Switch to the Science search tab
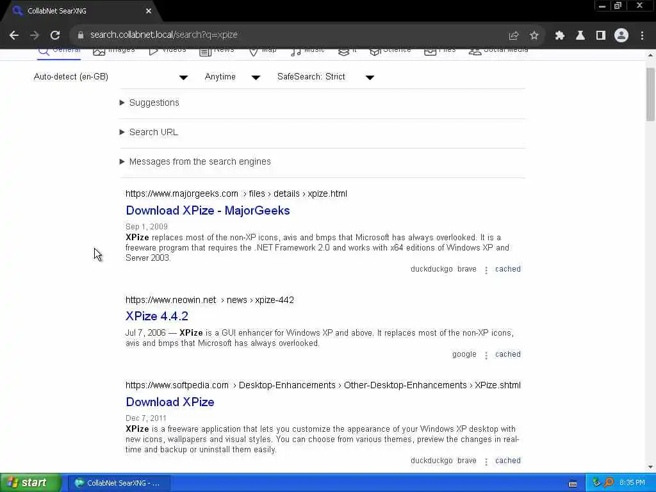 pyautogui.click(x=390, y=51)
